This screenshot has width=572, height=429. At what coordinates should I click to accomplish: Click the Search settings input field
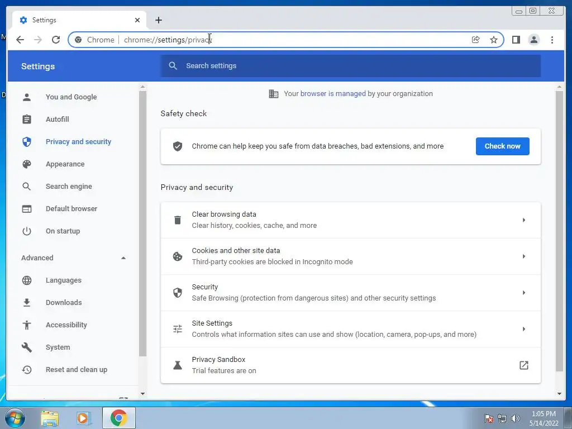(x=351, y=66)
